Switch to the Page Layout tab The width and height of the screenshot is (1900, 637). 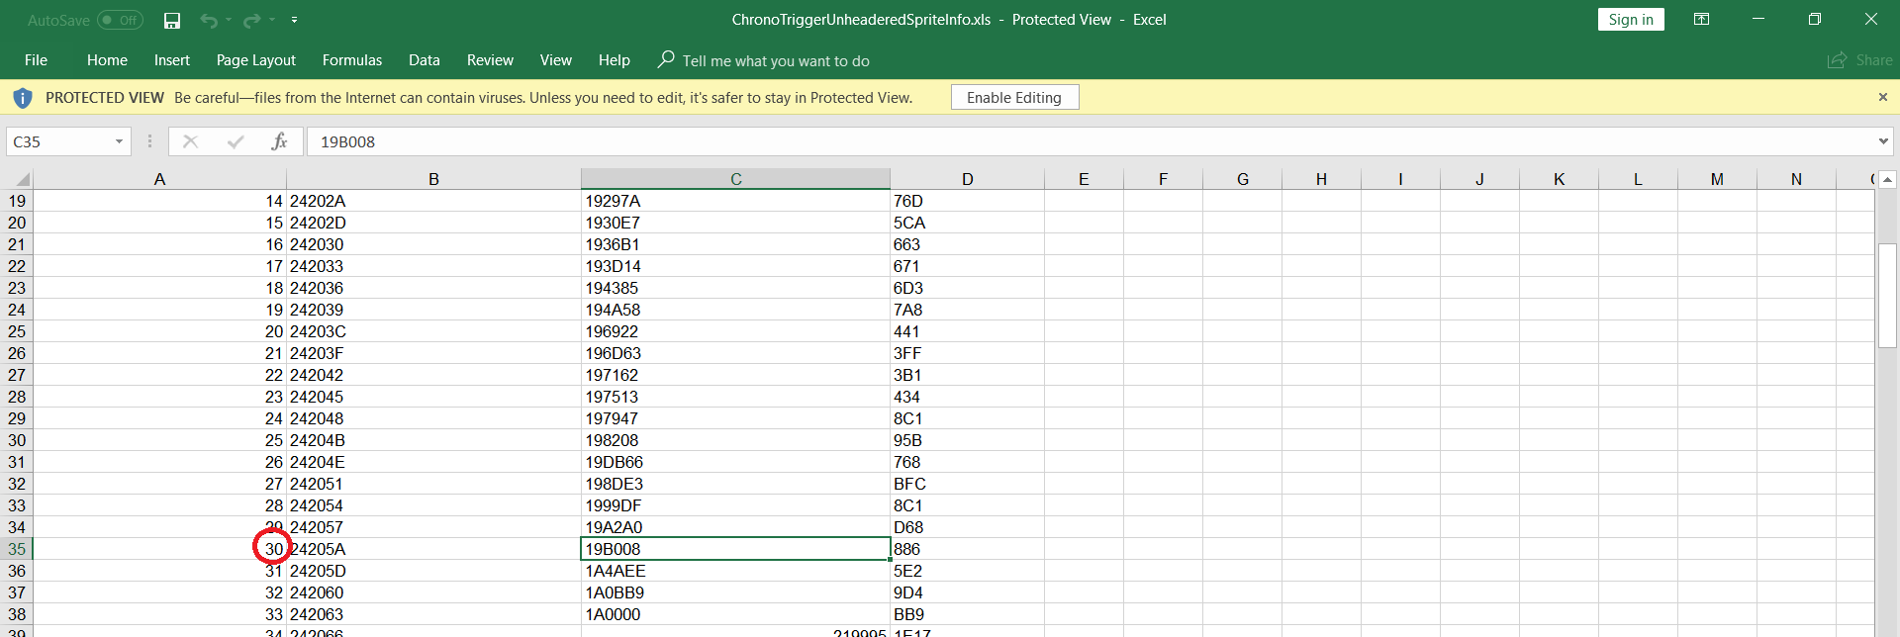click(255, 60)
